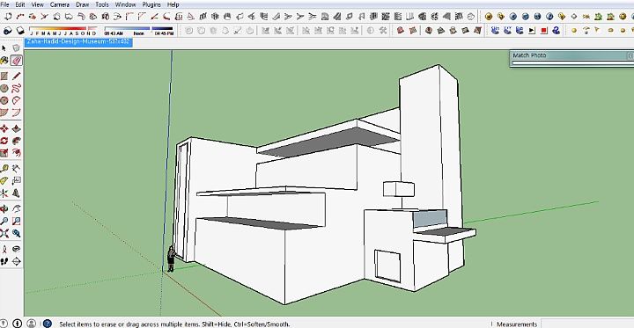Open the Help menu
This screenshot has width=634, height=328.
173,4
